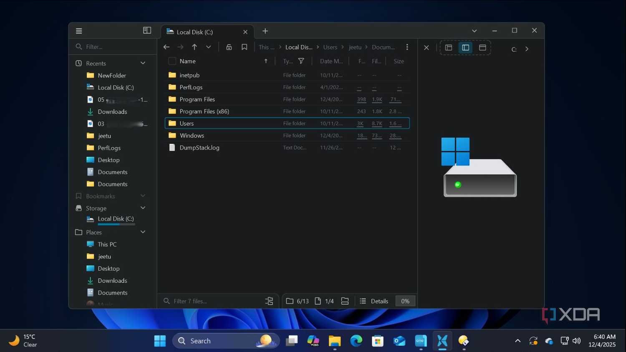The height and width of the screenshot is (352, 626).
Task: Select the first pane layout icon
Action: point(449,48)
